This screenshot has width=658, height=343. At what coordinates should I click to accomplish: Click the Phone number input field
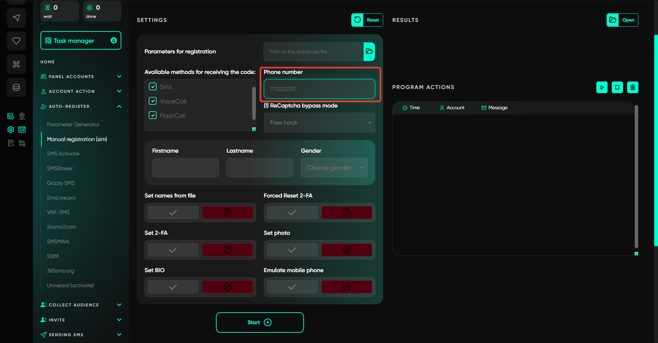(319, 89)
